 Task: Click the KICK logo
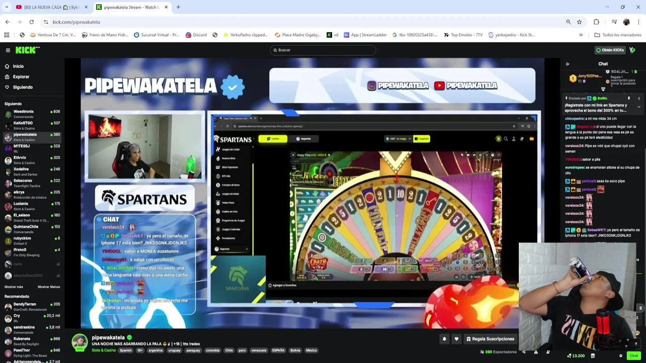[x=27, y=50]
